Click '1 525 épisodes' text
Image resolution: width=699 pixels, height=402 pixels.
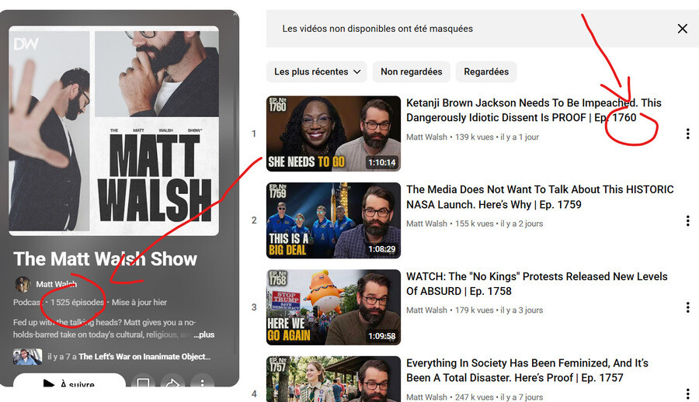point(77,302)
